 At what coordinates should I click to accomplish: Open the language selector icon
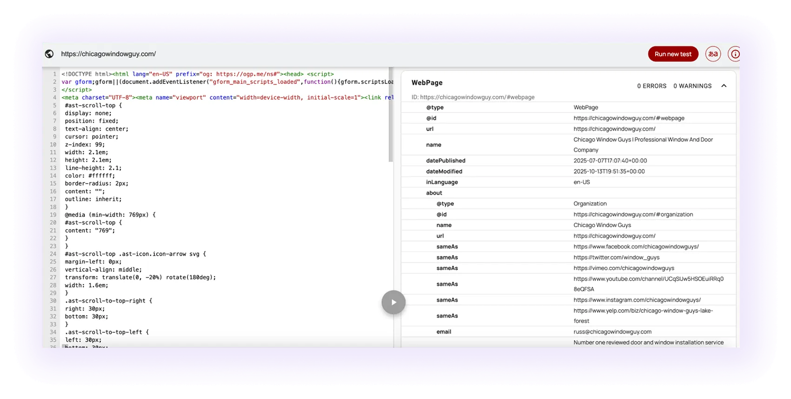point(713,54)
